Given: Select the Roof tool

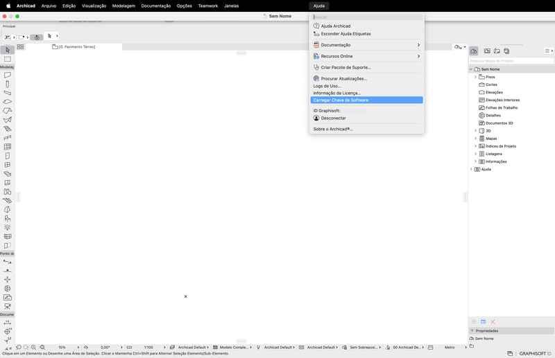Looking at the screenshot, I should (8, 111).
